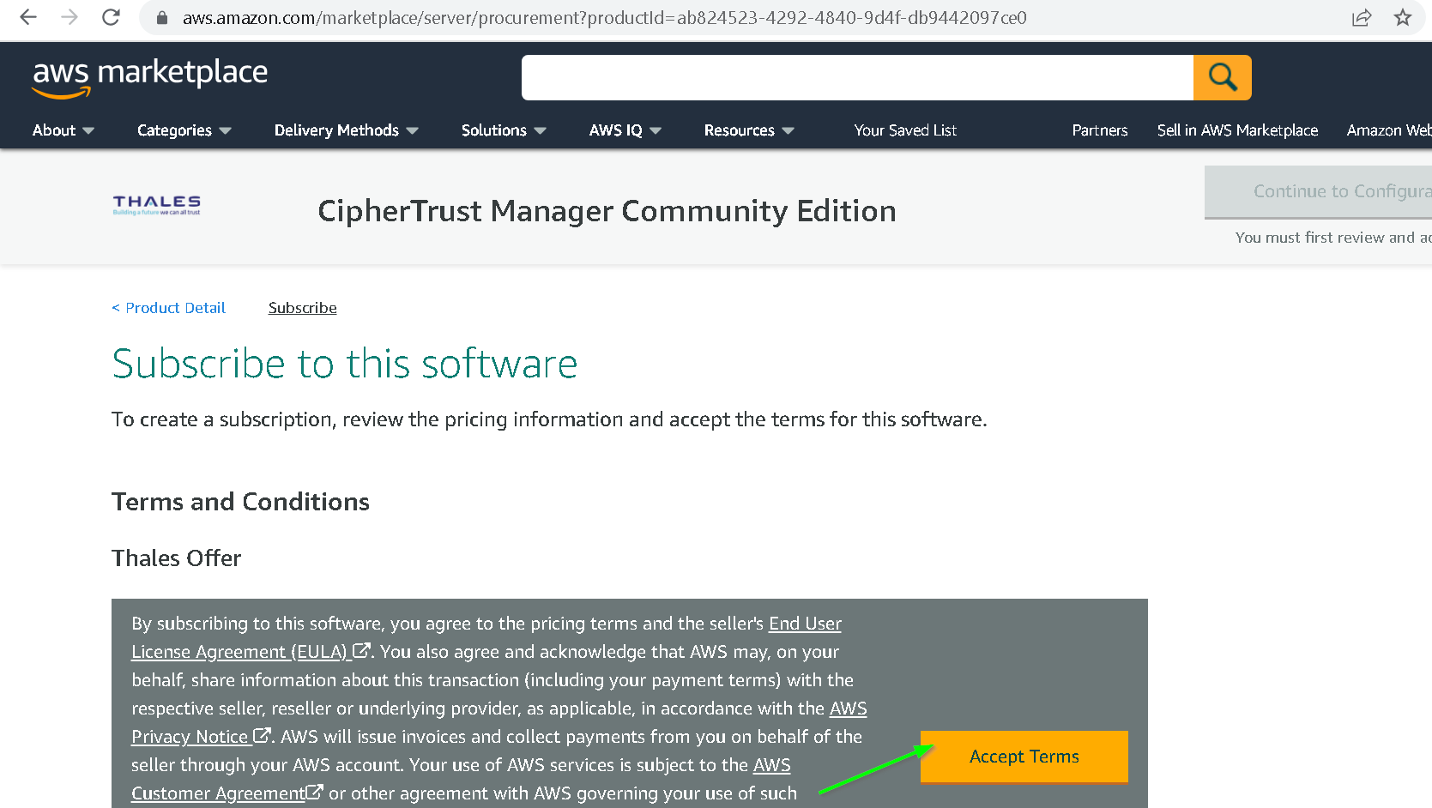Expand the About dropdown menu
Viewport: 1432px width, 808px height.
pos(63,130)
